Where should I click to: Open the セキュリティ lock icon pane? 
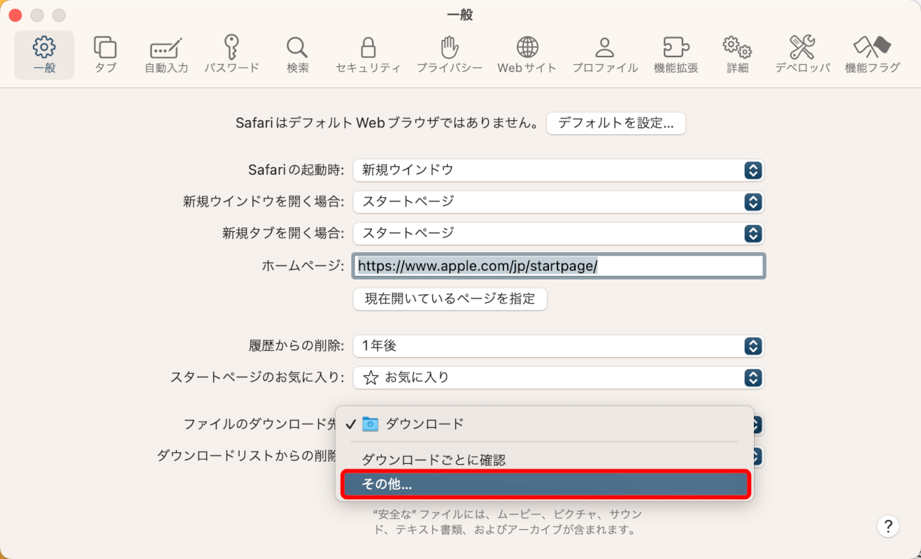point(368,55)
